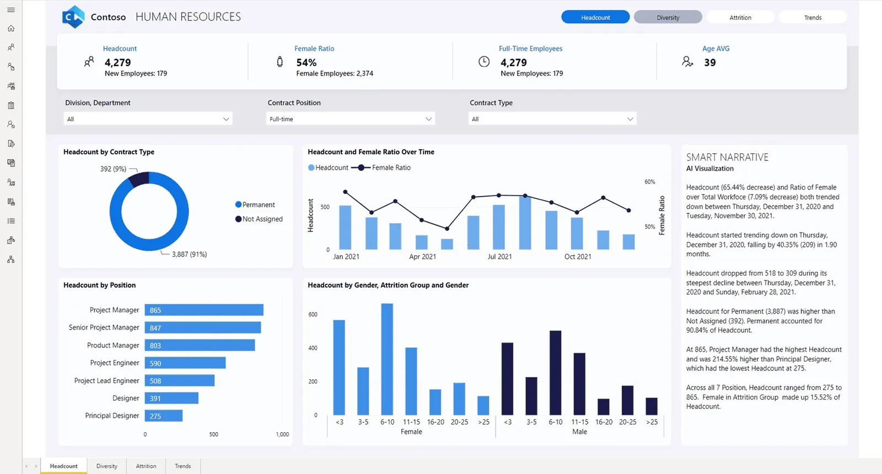
Task: Switch to the Trends bottom tab
Action: click(183, 466)
